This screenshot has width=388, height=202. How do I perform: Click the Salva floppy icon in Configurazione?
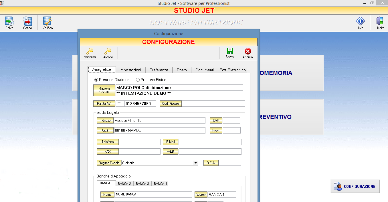coord(229,53)
